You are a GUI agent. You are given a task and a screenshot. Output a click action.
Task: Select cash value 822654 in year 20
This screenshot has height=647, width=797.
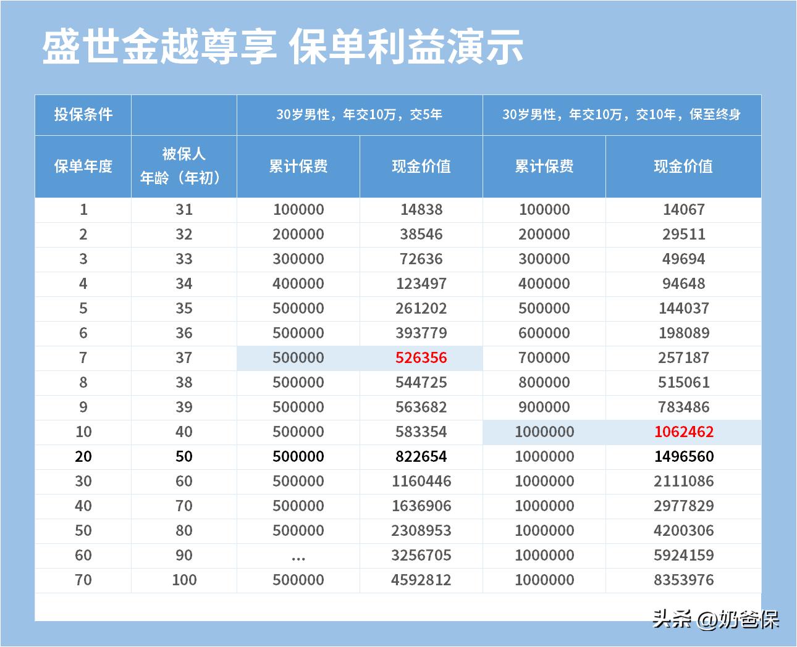pos(422,456)
